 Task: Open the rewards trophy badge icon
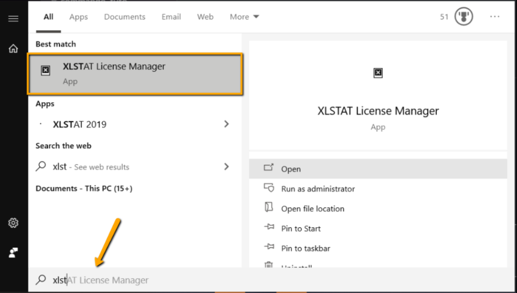point(464,17)
